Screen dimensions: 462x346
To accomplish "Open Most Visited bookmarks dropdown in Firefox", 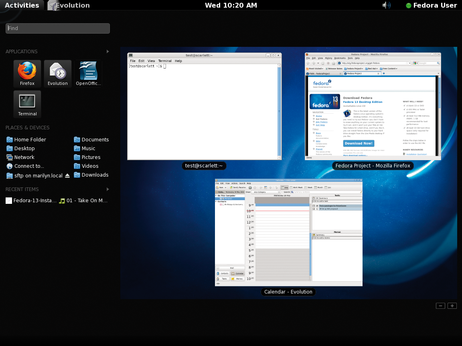I will (x=315, y=68).
